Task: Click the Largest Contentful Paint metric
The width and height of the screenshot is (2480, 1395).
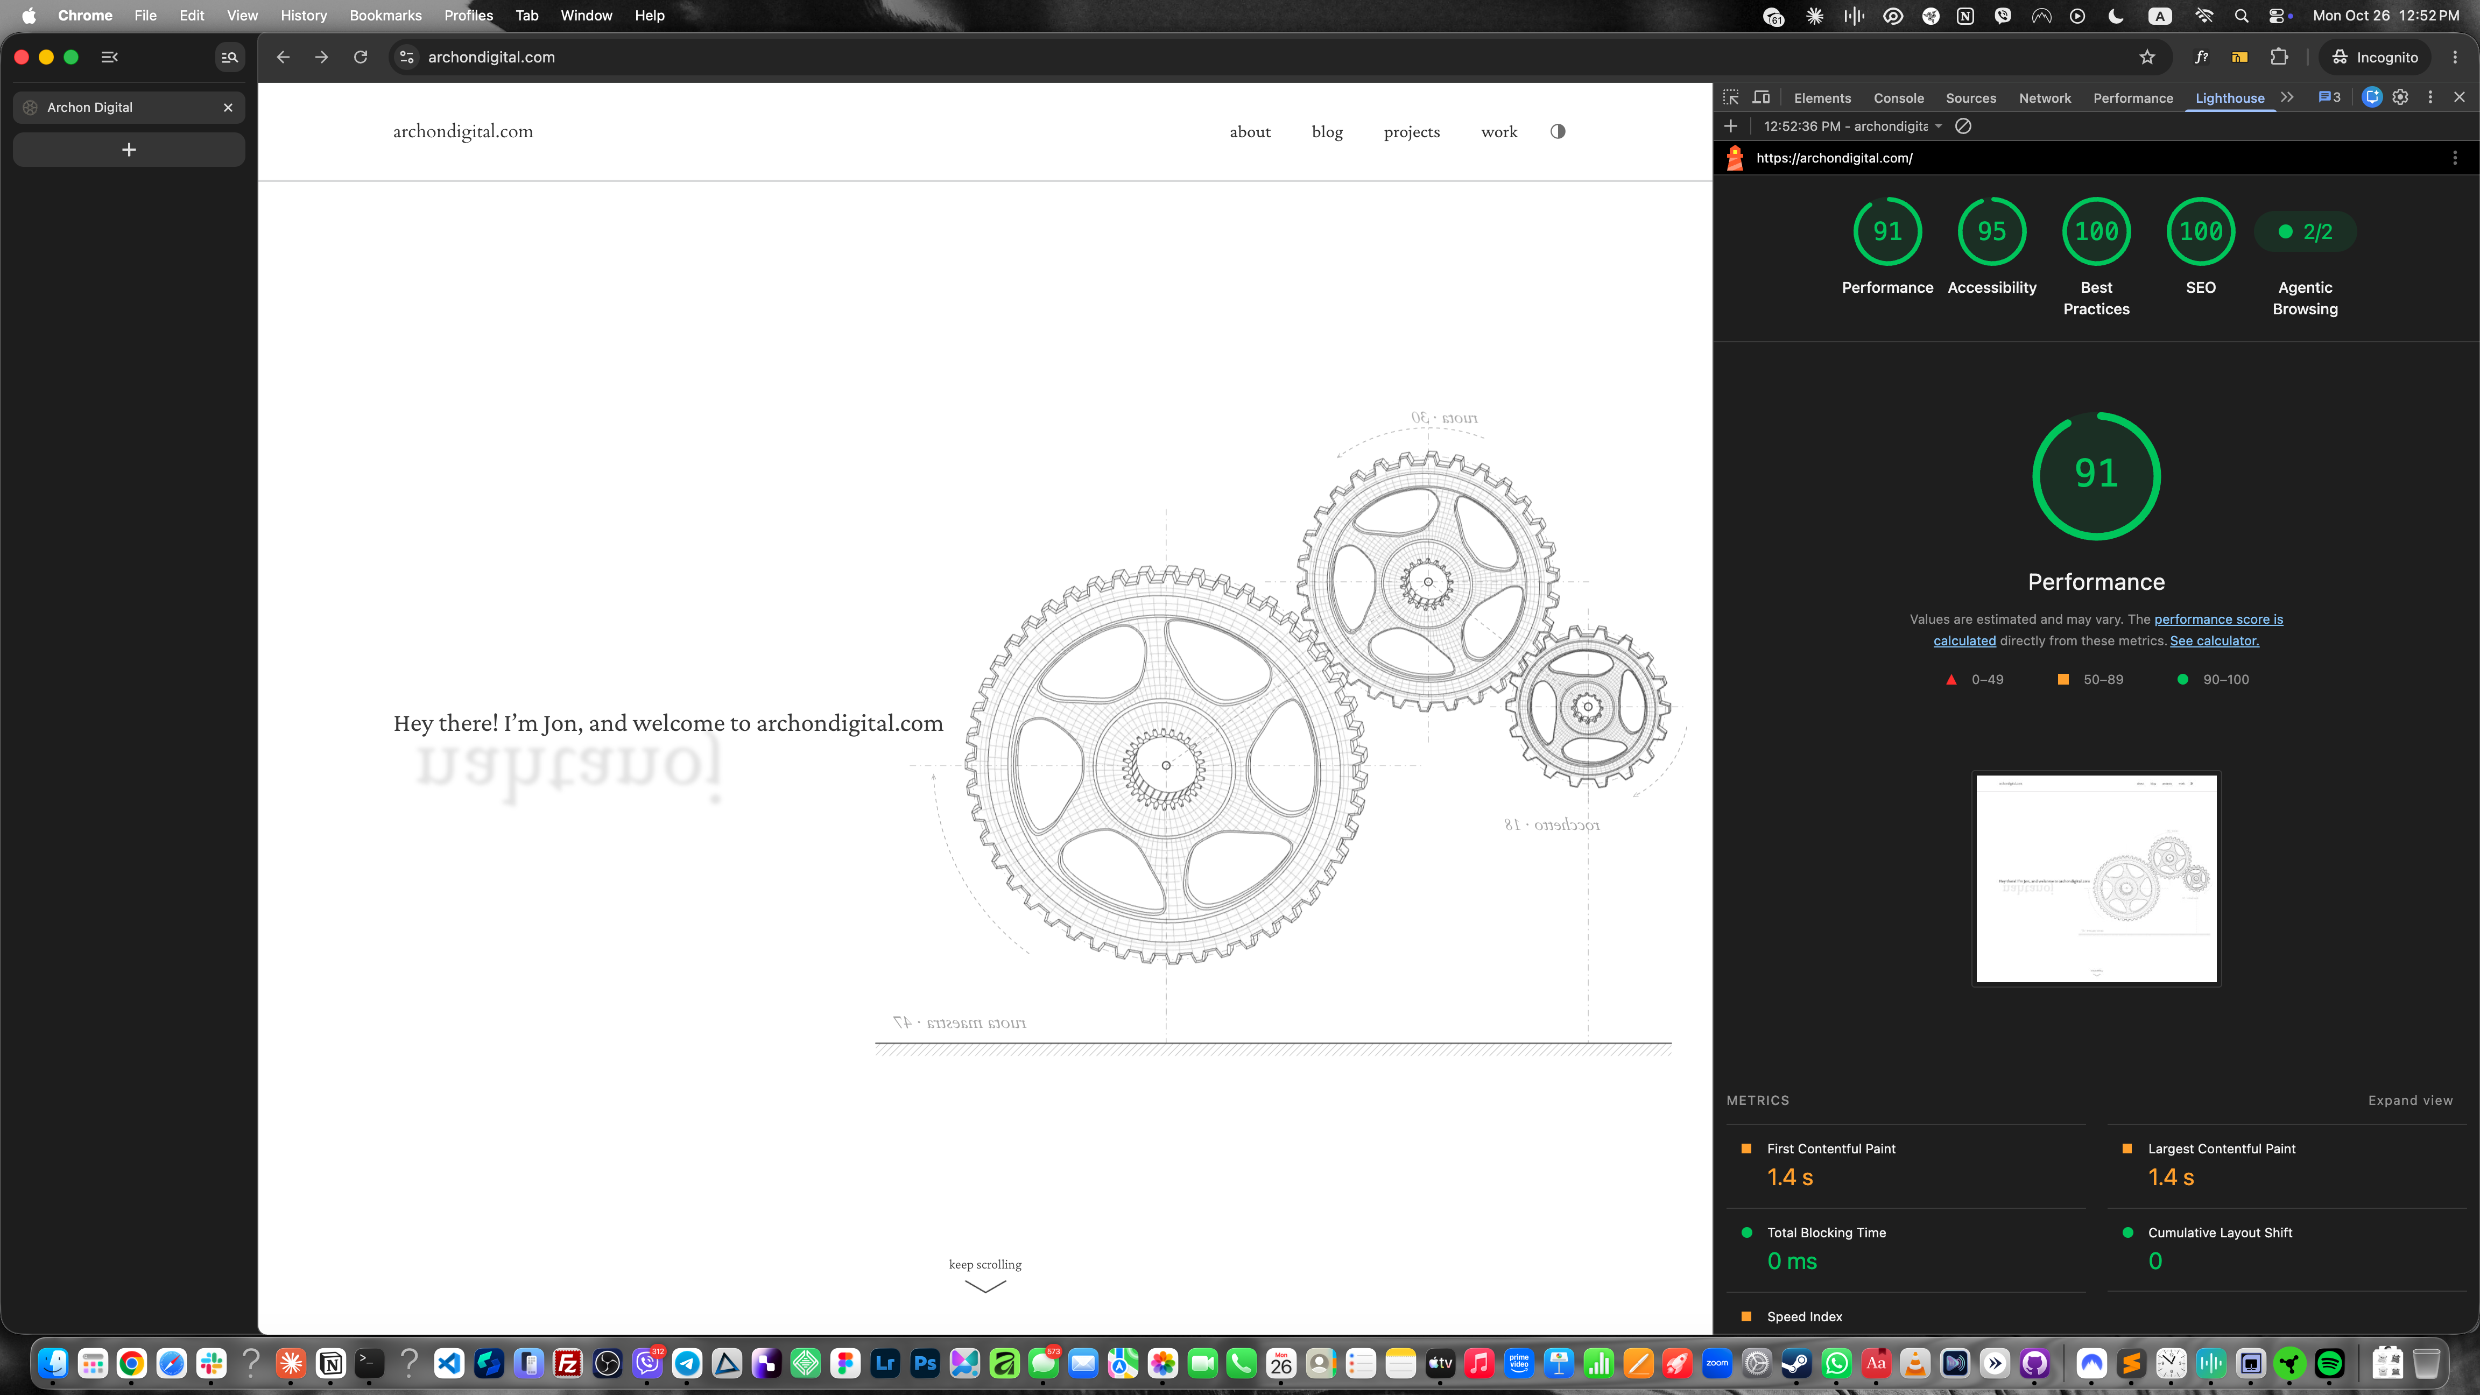Action: [x=2287, y=1165]
